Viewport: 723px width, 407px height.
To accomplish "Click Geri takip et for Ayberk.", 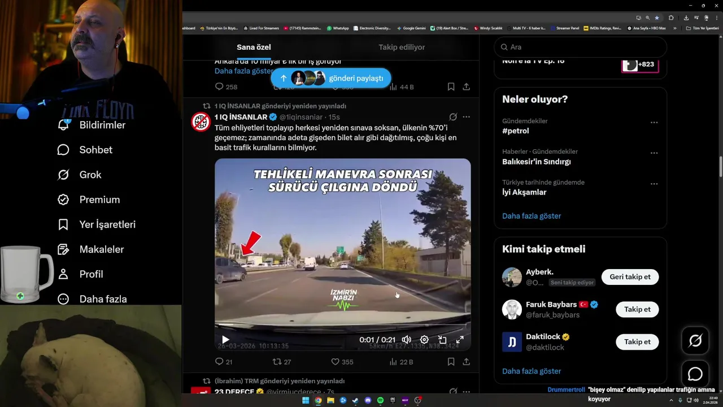I will 630,277.
